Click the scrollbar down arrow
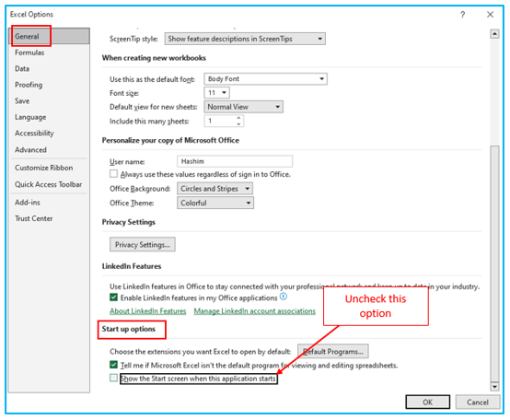This screenshot has height=420, width=510. coord(494,387)
